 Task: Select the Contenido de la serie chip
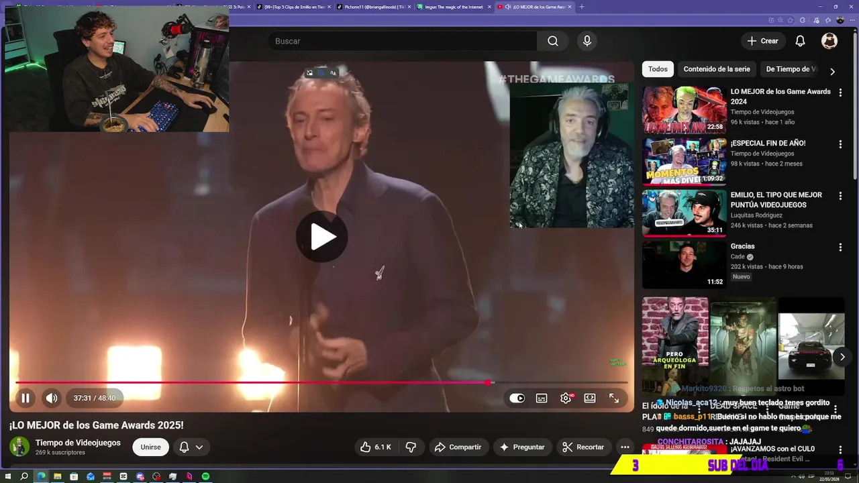click(x=717, y=69)
